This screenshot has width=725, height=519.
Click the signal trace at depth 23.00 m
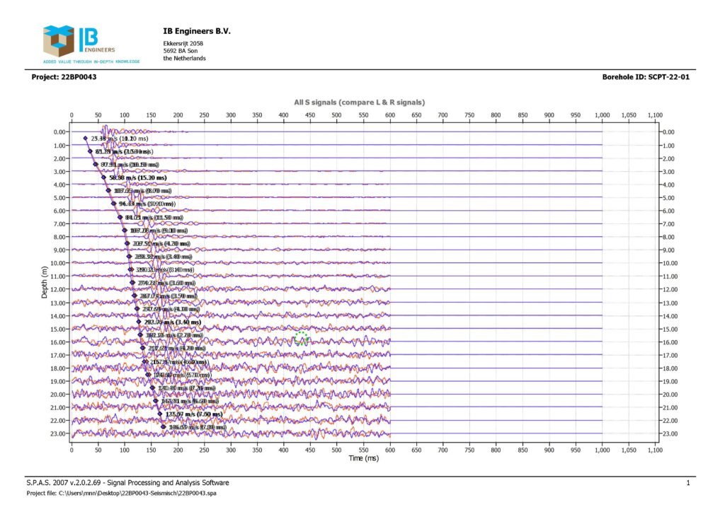point(336,433)
